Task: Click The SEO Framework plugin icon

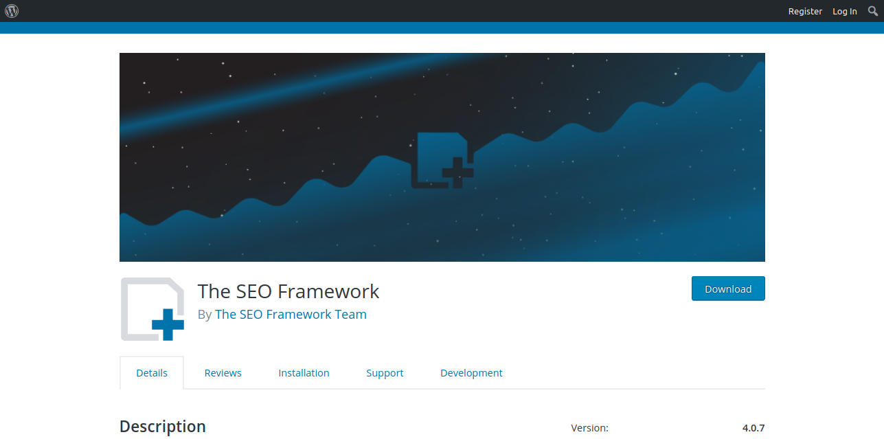Action: (152, 309)
